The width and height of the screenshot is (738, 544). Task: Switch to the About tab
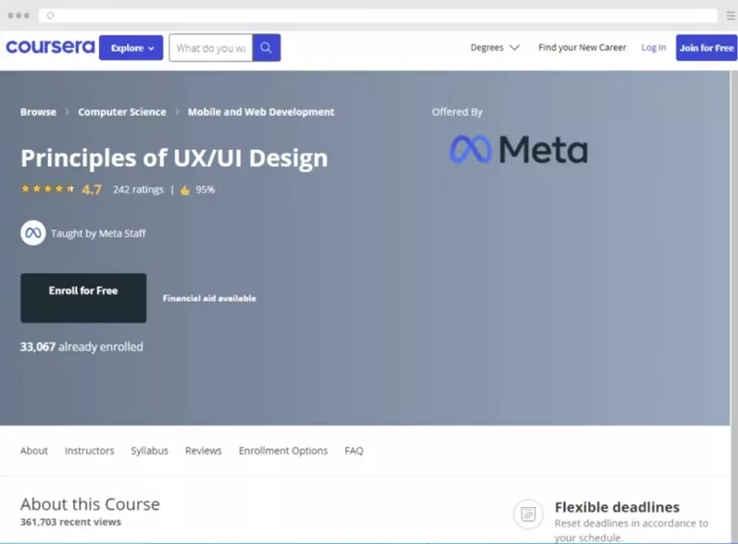coord(34,451)
